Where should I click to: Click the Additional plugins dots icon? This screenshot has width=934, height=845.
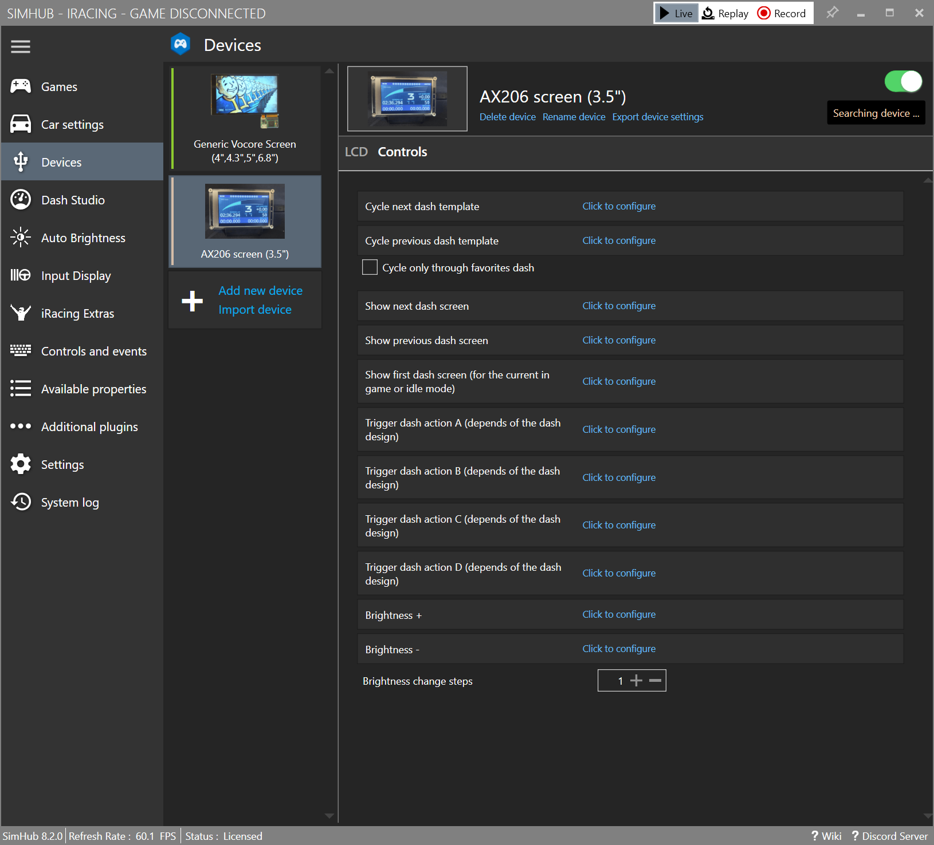coord(21,427)
